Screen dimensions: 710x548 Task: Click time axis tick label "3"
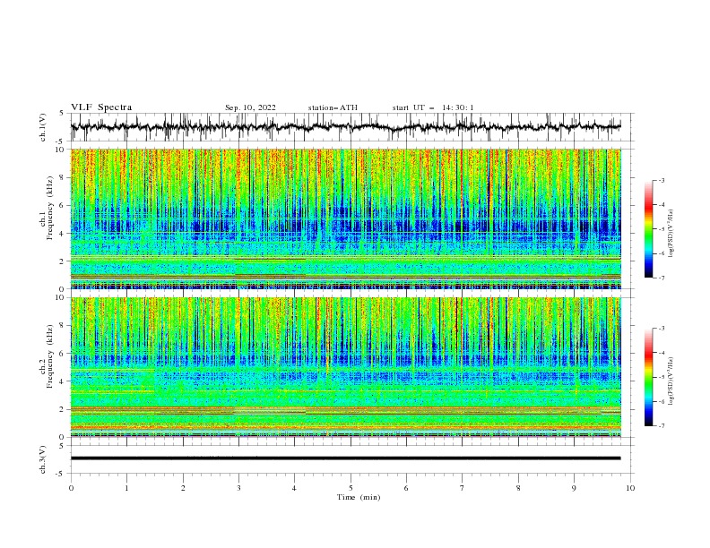238,488
